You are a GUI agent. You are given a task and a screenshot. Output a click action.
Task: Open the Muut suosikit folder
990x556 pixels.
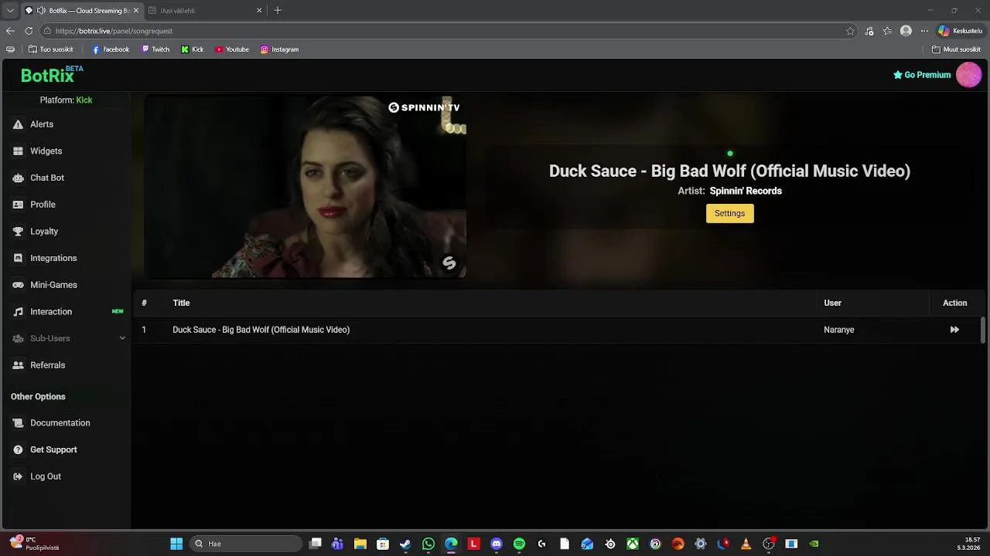point(956,49)
